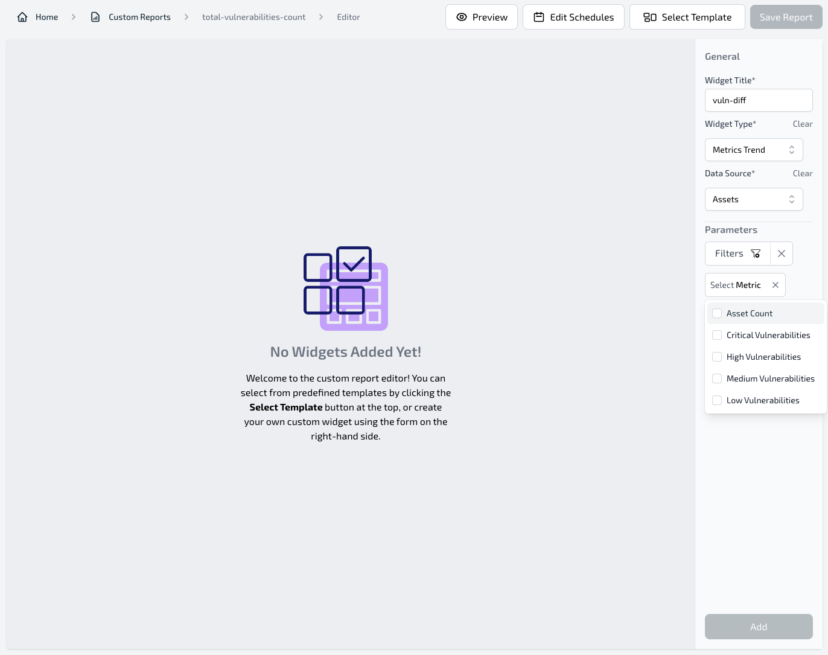Remove metric selection using X in Select Metric

[x=775, y=285]
